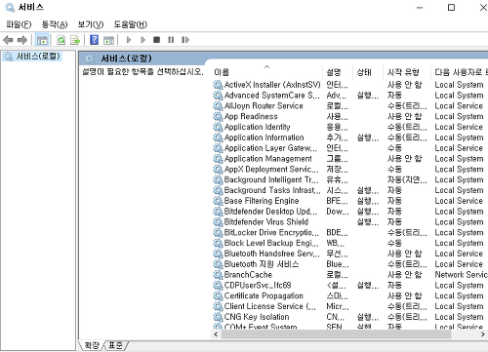Open the 보기(V) menu
The image size is (488, 352).
click(91, 24)
